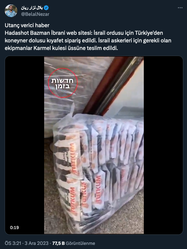Click the red circular Hebrew watermark logo

[63, 83]
